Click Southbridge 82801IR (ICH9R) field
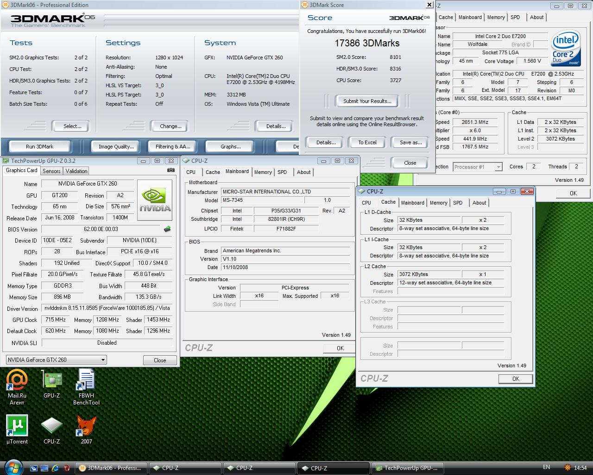This screenshot has width=593, height=475. 286,219
